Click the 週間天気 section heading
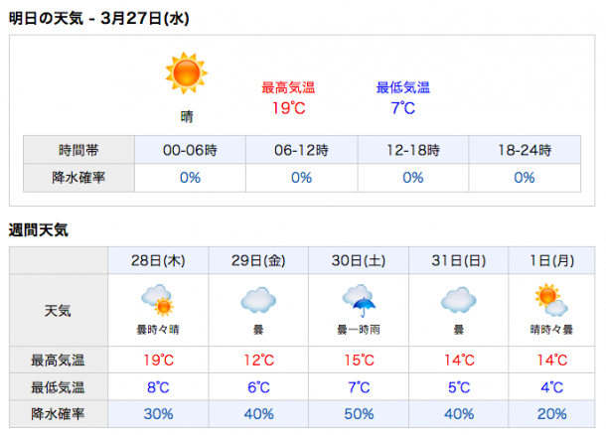 pos(39,230)
